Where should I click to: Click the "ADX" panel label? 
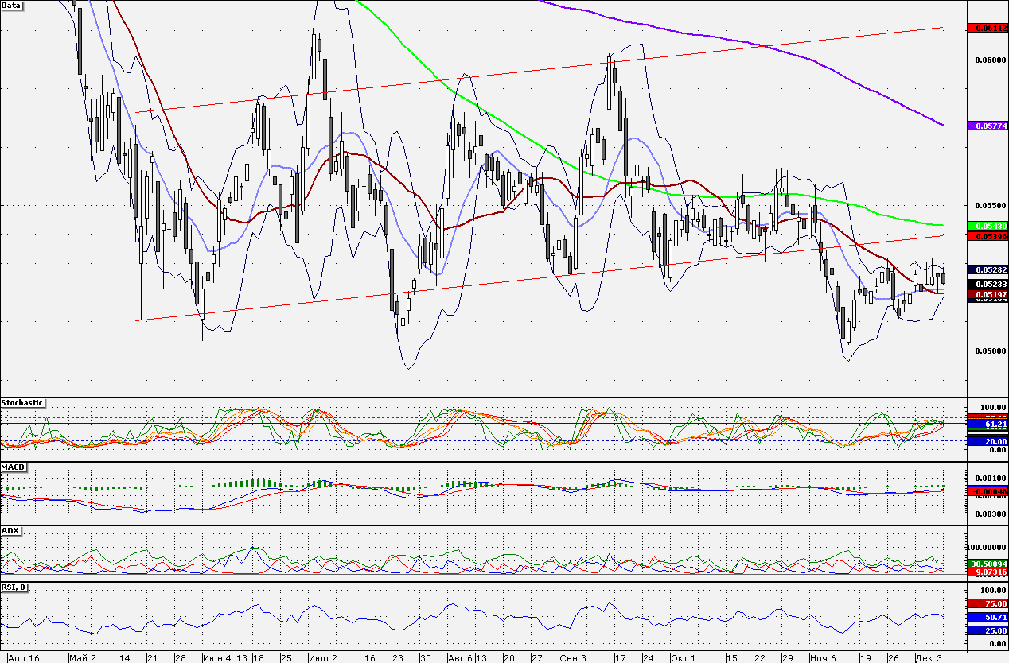pyautogui.click(x=10, y=530)
